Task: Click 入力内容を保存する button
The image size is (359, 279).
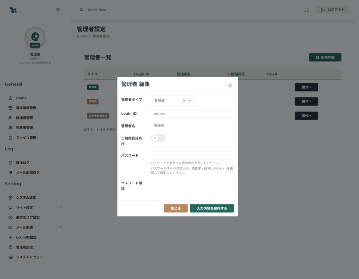Action: click(x=212, y=209)
